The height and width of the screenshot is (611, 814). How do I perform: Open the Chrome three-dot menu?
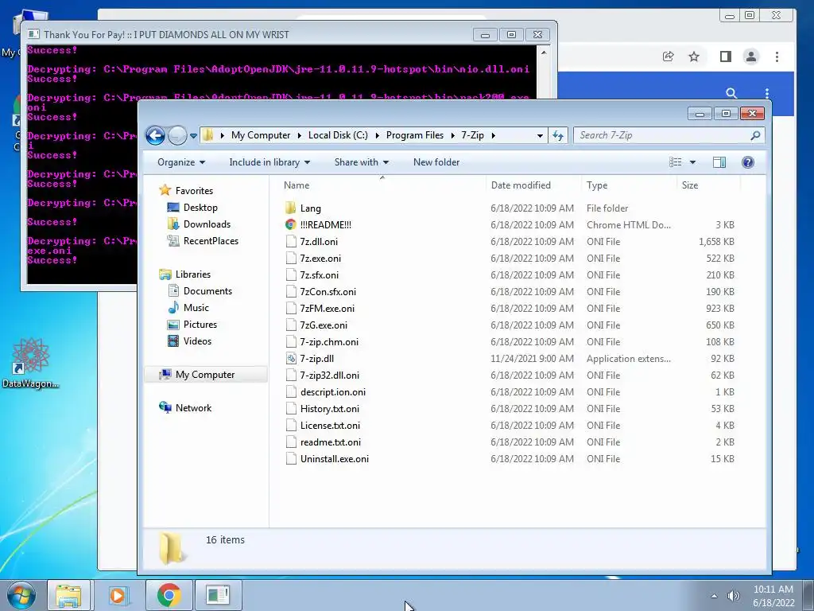(x=777, y=56)
